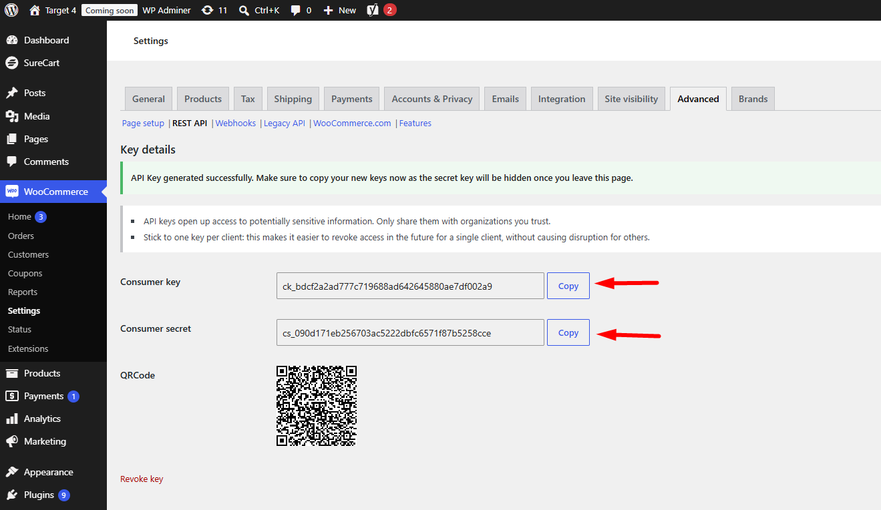
Task: Click the Revoke key link
Action: pyautogui.click(x=142, y=479)
